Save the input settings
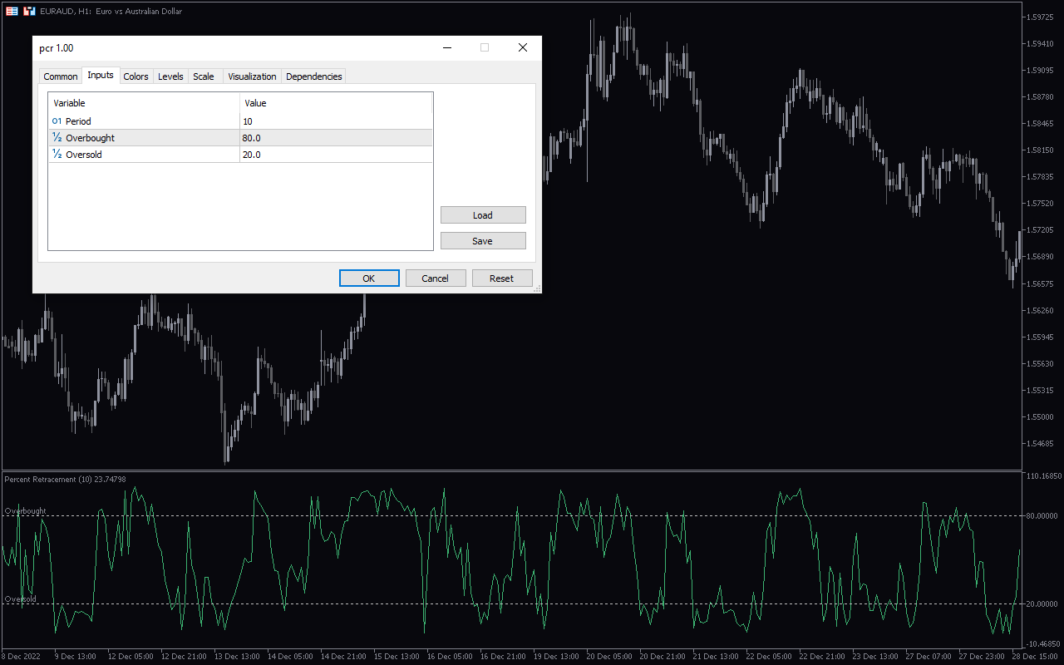Viewport: 1064px width, 665px height. 483,241
